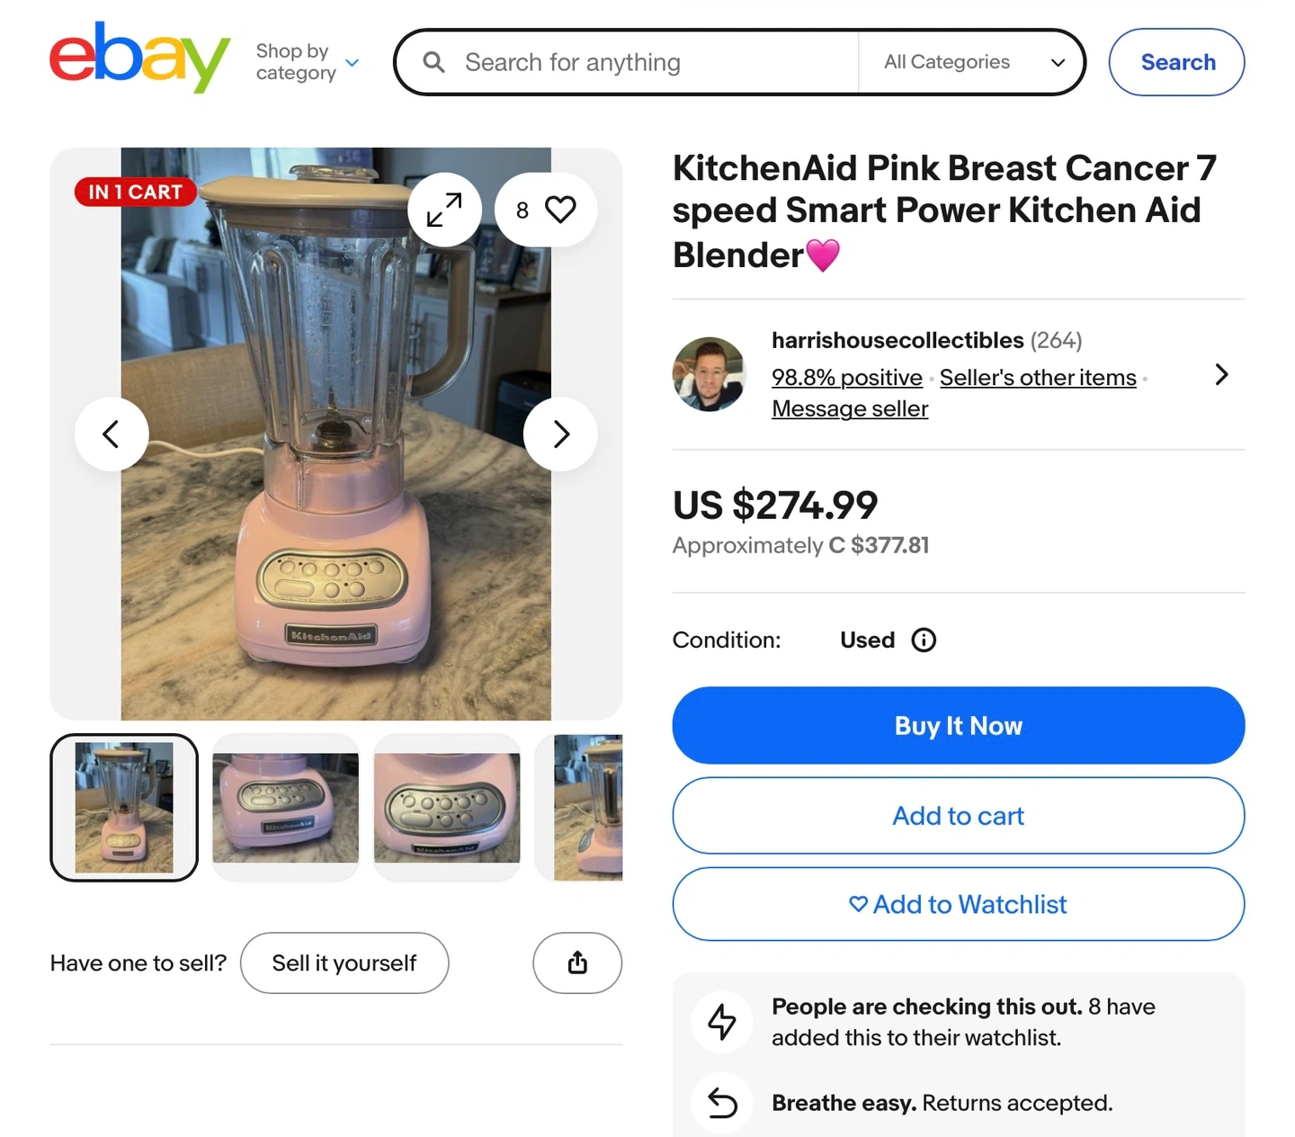Screen dimensions: 1295x1137
Task: Show the next product image
Action: [560, 434]
